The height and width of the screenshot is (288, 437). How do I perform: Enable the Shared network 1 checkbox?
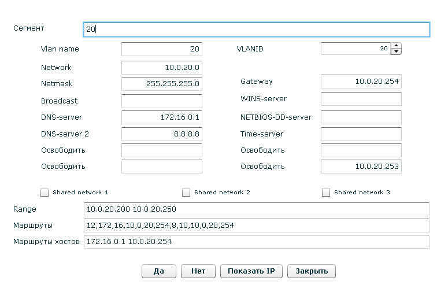[45, 193]
